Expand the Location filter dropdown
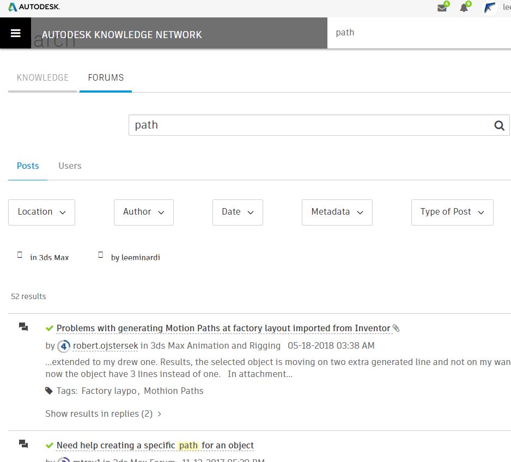Image resolution: width=511 pixels, height=462 pixels. tap(42, 212)
